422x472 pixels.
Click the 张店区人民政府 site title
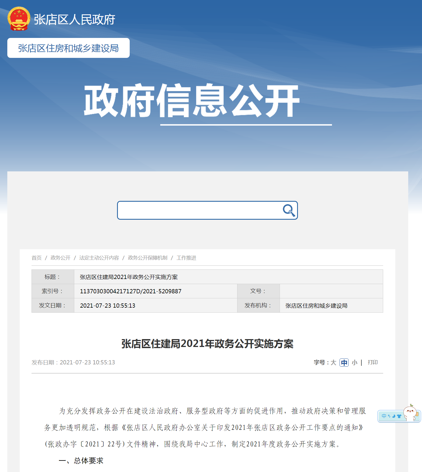(75, 19)
